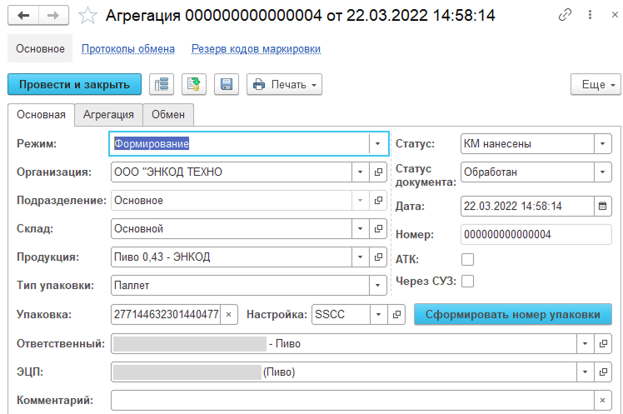Image resolution: width=623 pixels, height=414 pixels.
Task: Toggle the Через СУЗ checkbox
Action: pos(468,282)
